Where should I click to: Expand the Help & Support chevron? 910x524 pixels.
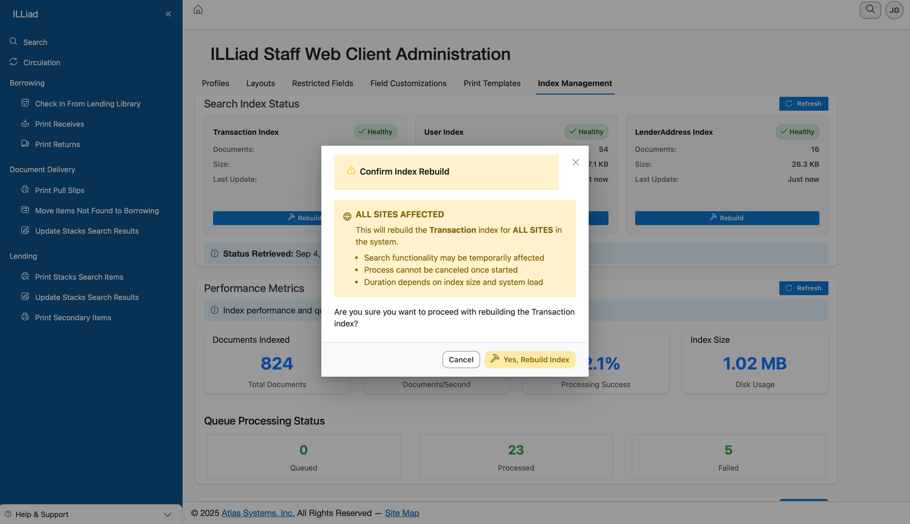pos(167,514)
